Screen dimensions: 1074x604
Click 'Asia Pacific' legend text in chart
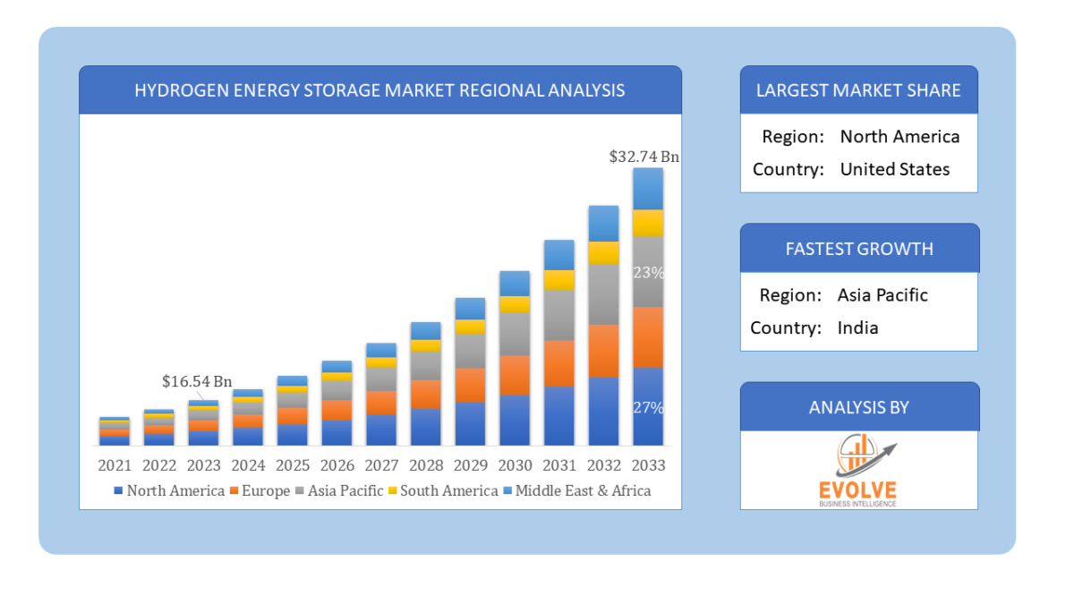[x=345, y=491]
